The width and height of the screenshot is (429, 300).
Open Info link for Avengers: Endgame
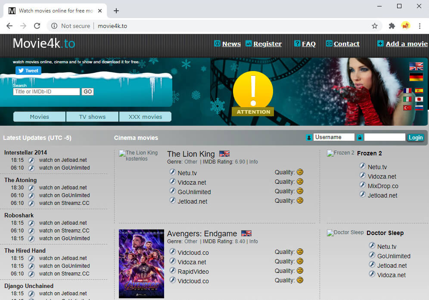(x=253, y=241)
